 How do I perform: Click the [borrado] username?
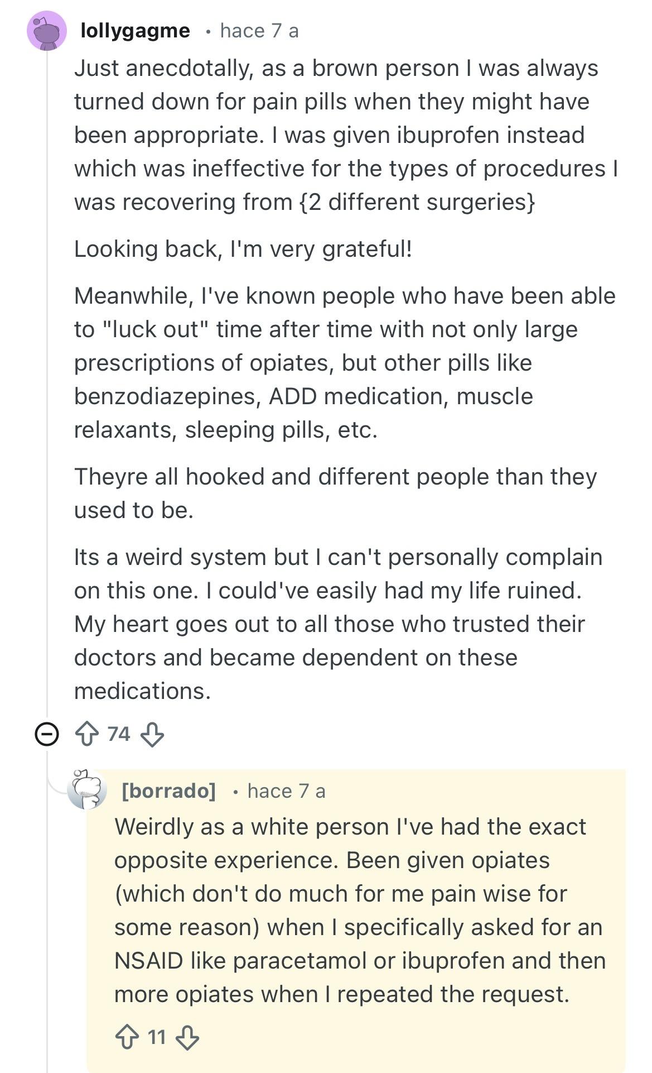(168, 791)
